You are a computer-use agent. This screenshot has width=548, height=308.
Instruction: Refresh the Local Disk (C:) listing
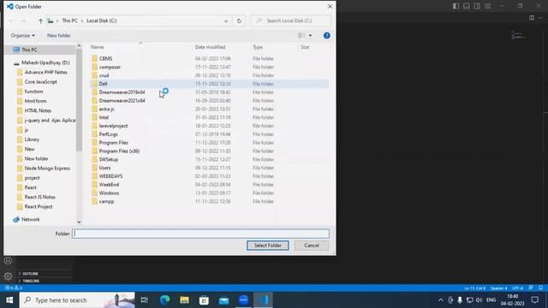coord(239,21)
